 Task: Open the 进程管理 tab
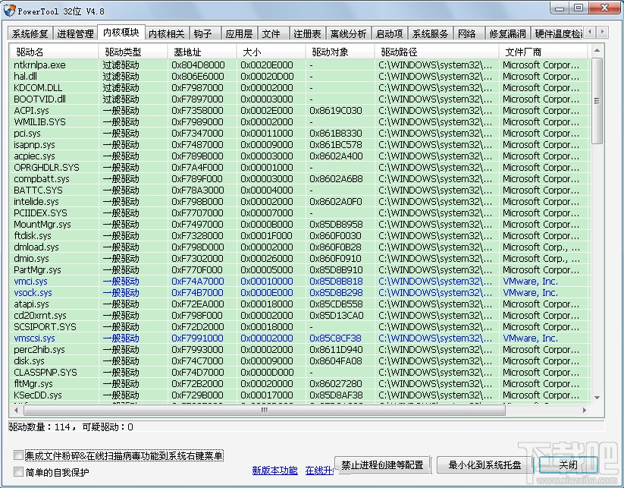pos(75,33)
